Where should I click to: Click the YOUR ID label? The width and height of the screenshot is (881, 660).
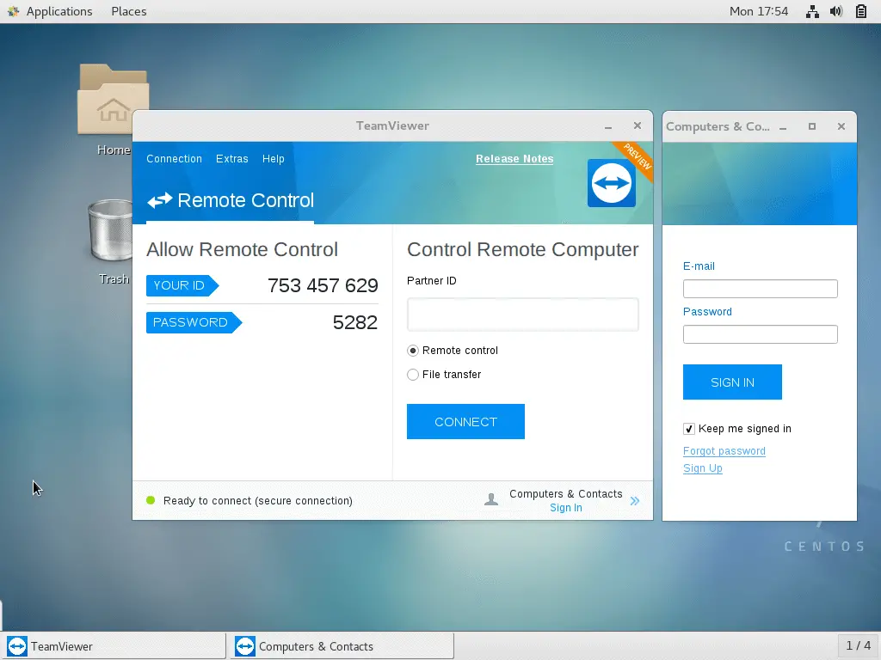(182, 285)
